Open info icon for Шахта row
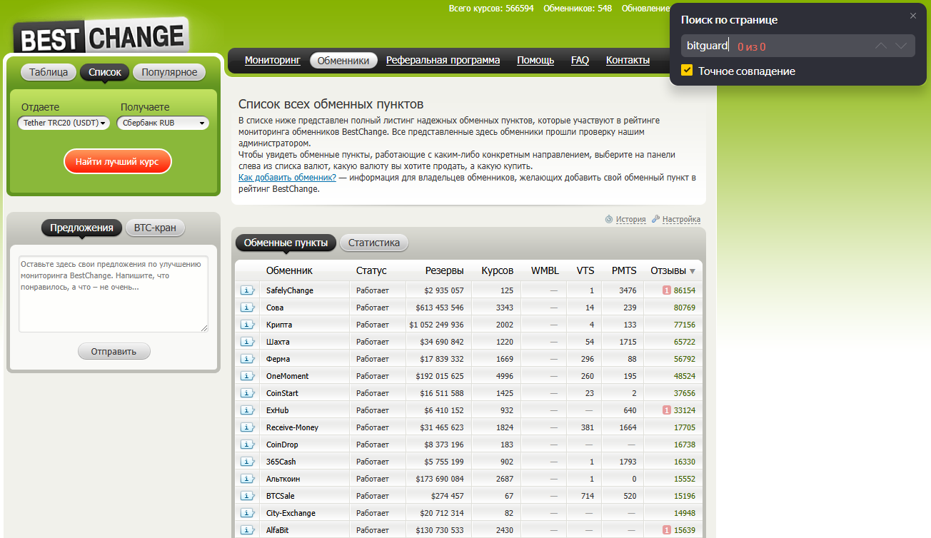The width and height of the screenshot is (931, 538). [247, 342]
